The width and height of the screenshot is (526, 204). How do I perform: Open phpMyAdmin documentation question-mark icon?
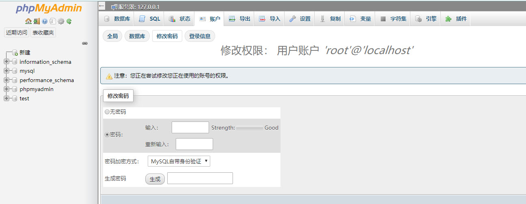pyautogui.click(x=45, y=21)
